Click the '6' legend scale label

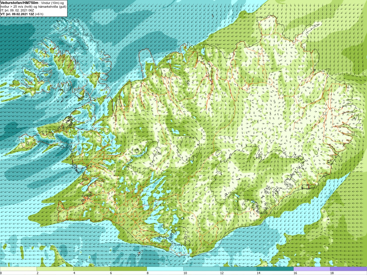click(111, 273)
